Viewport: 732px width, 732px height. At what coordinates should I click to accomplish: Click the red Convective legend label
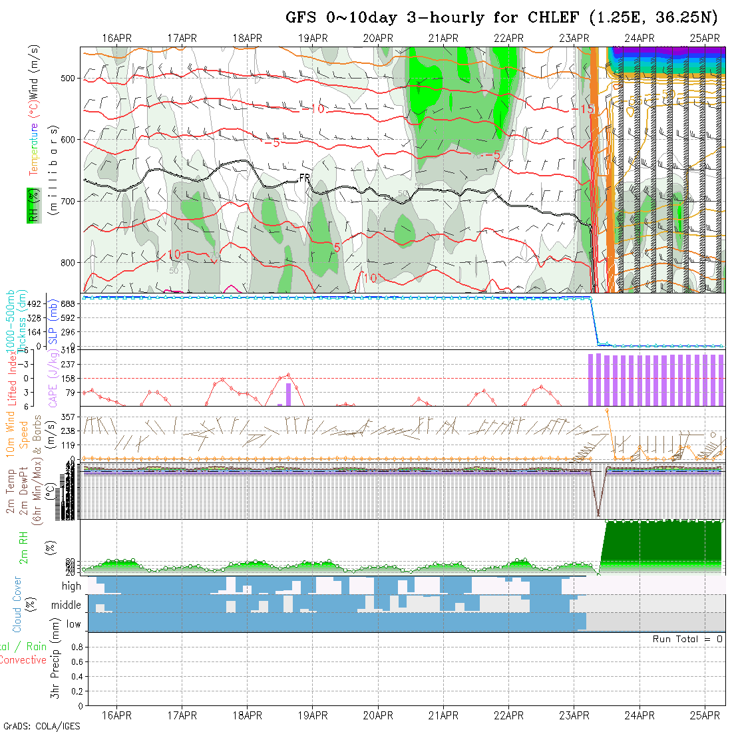[x=23, y=659]
